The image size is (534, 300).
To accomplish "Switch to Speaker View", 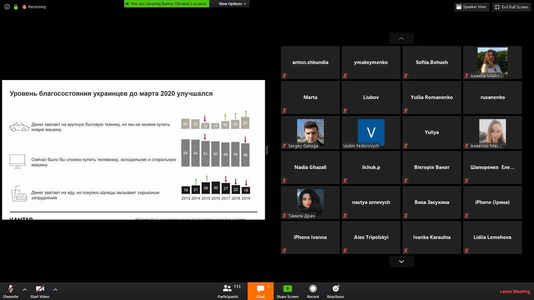I will click(x=472, y=7).
